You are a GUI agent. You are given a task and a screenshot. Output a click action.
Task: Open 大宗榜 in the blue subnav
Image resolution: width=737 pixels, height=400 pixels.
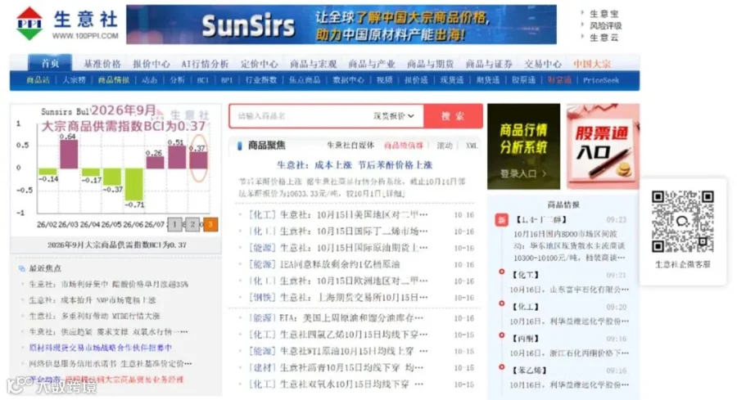click(x=75, y=80)
